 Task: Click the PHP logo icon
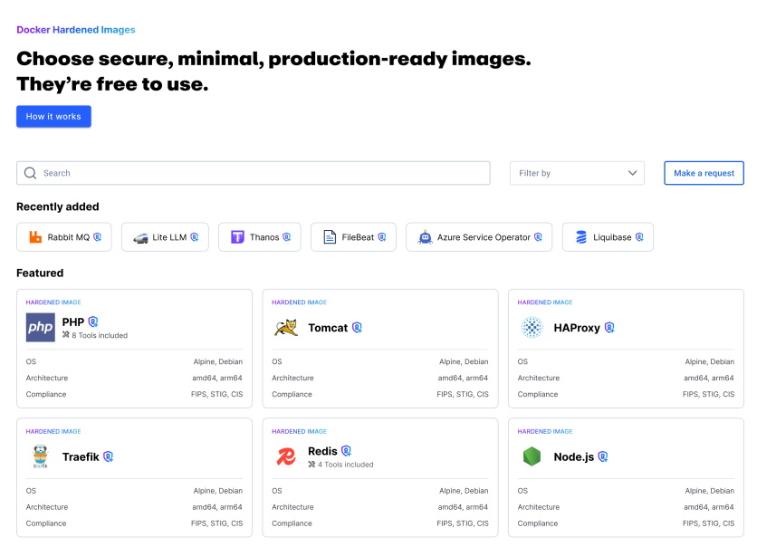pos(40,328)
